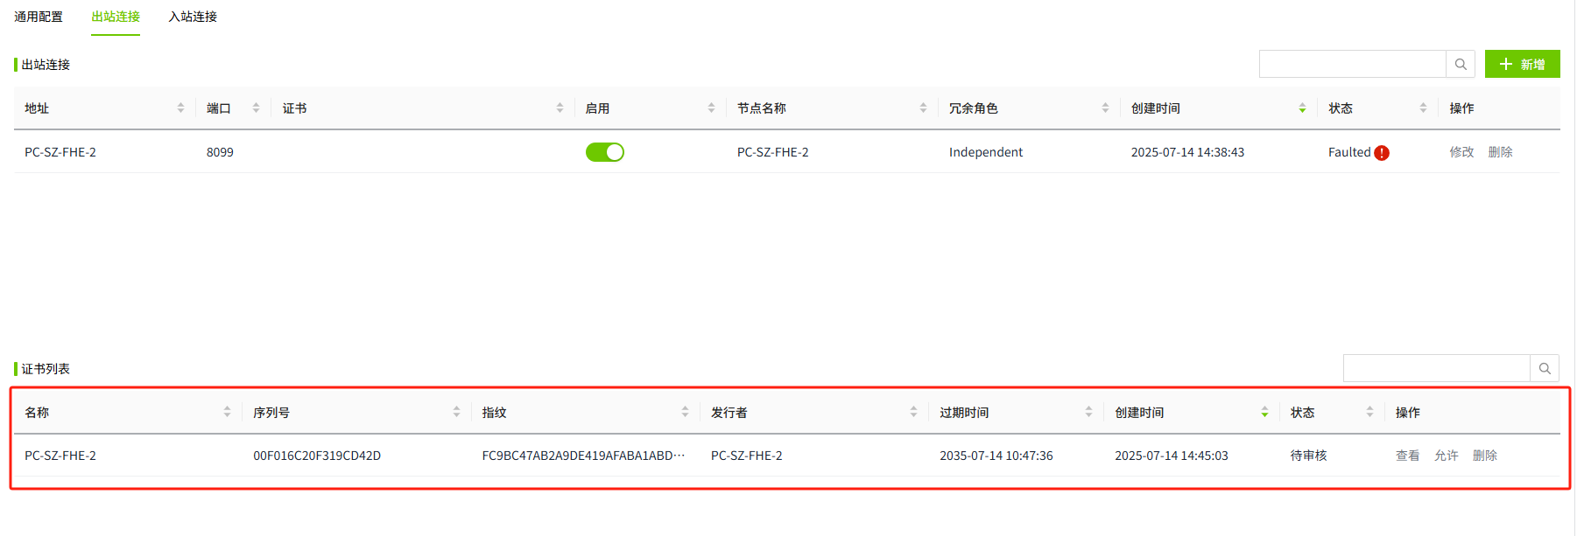Sort outbound table by 地址 column
The width and height of the screenshot is (1577, 536).
pyautogui.click(x=180, y=108)
